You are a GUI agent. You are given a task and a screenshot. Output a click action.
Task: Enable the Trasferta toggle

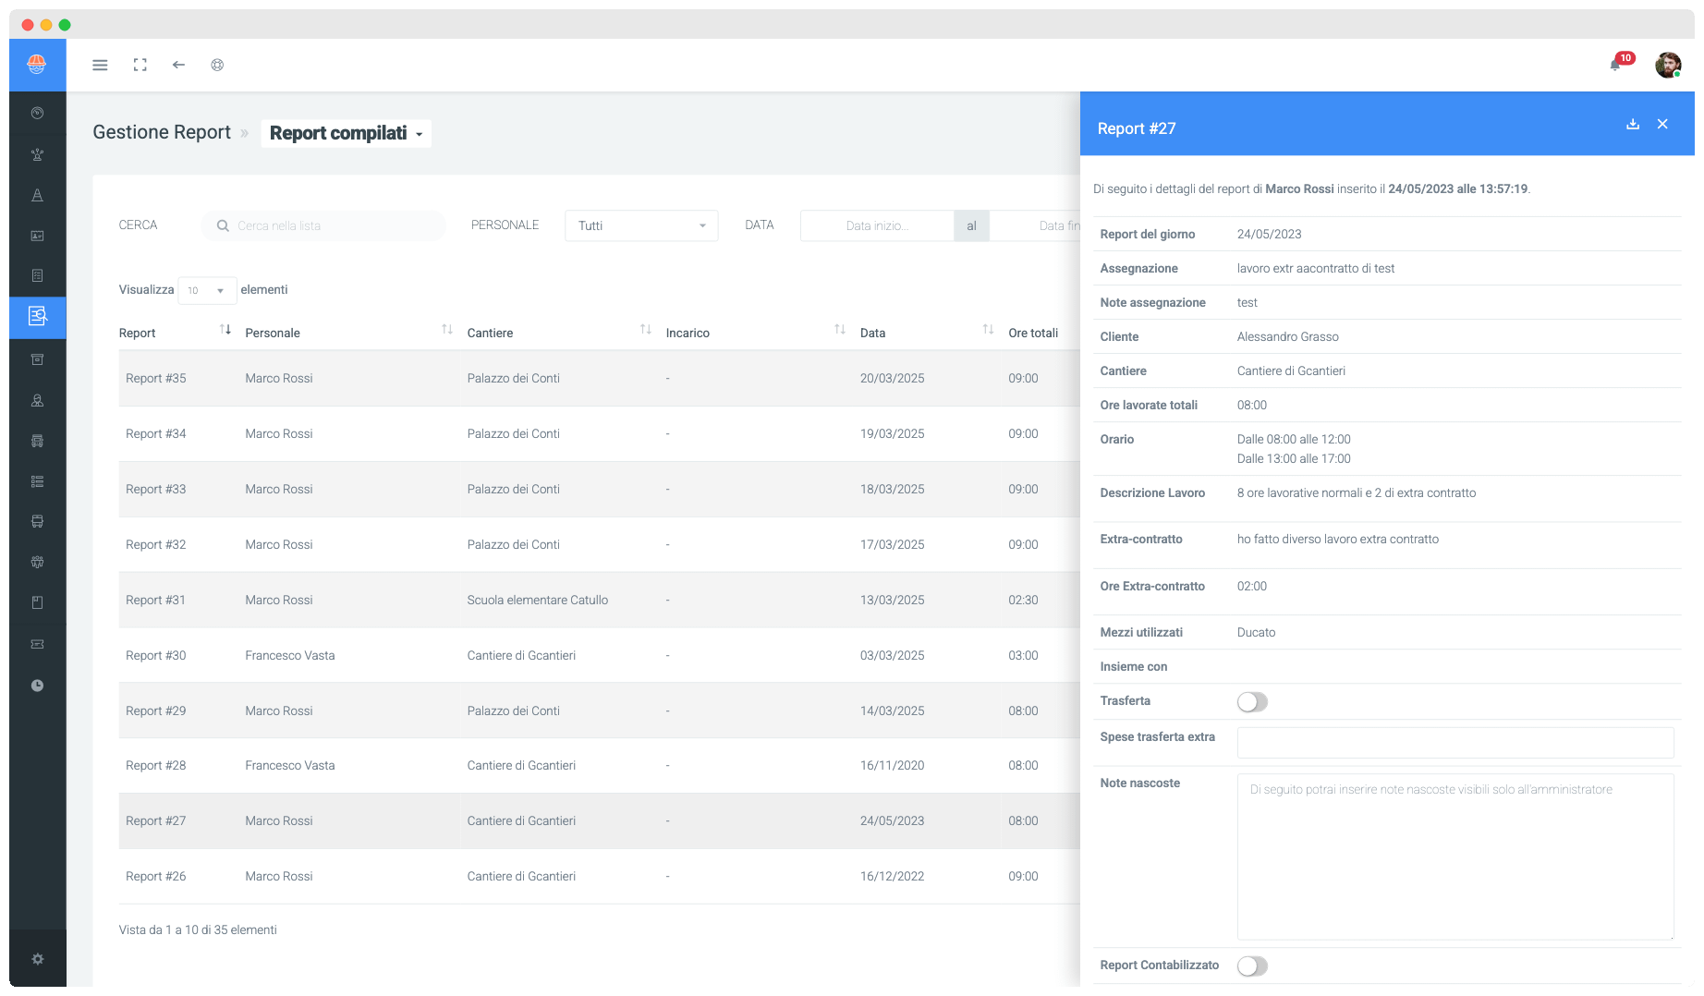pos(1252,702)
